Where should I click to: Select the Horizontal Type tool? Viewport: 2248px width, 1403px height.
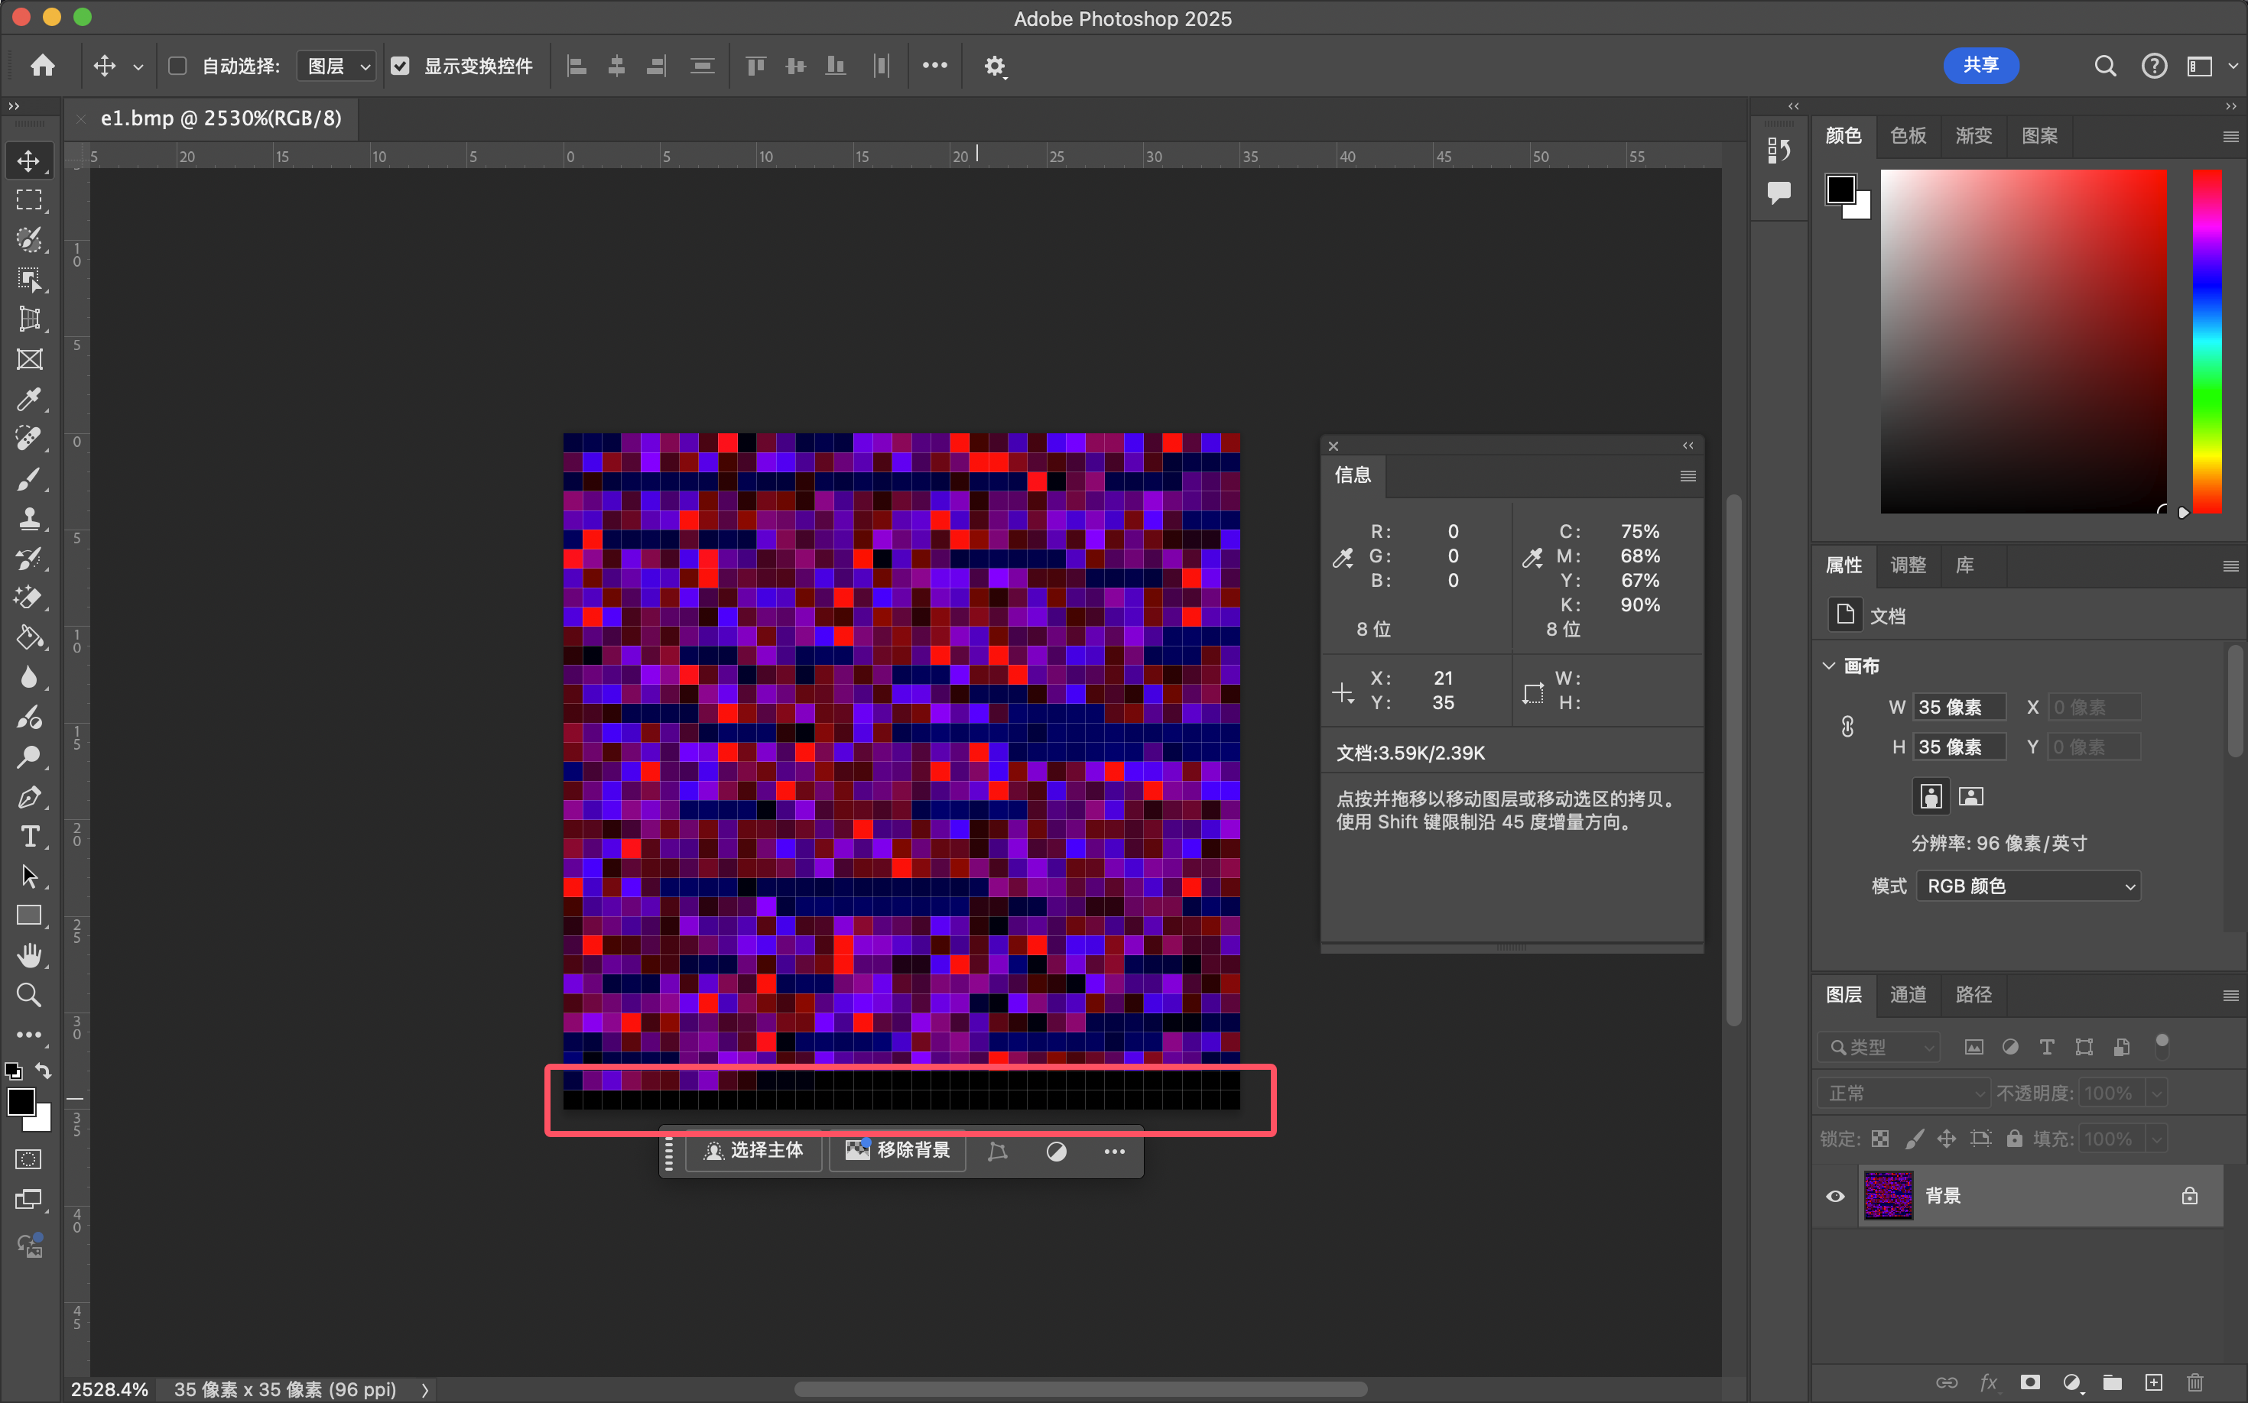(29, 837)
